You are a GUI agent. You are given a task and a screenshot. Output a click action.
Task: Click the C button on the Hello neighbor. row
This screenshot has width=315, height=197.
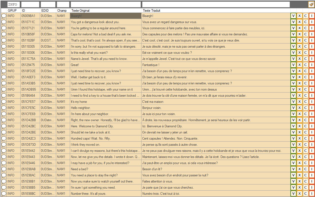point(305,108)
